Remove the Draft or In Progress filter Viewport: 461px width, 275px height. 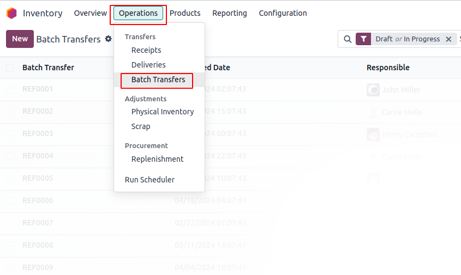(448, 39)
